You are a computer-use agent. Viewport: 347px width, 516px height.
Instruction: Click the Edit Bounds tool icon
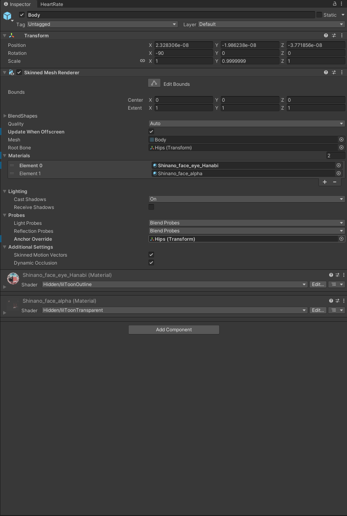(154, 83)
